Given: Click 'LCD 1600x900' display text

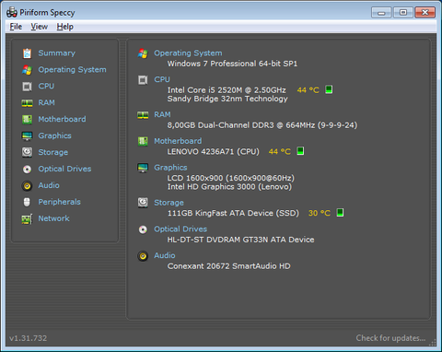Looking at the screenshot, I should tap(195, 178).
